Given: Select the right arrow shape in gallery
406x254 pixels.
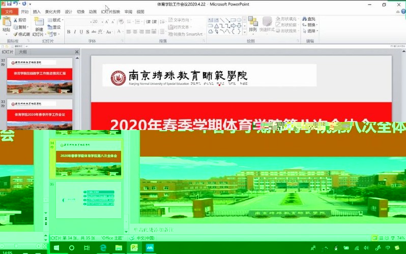Looking at the screenshot, I should point(233,25).
